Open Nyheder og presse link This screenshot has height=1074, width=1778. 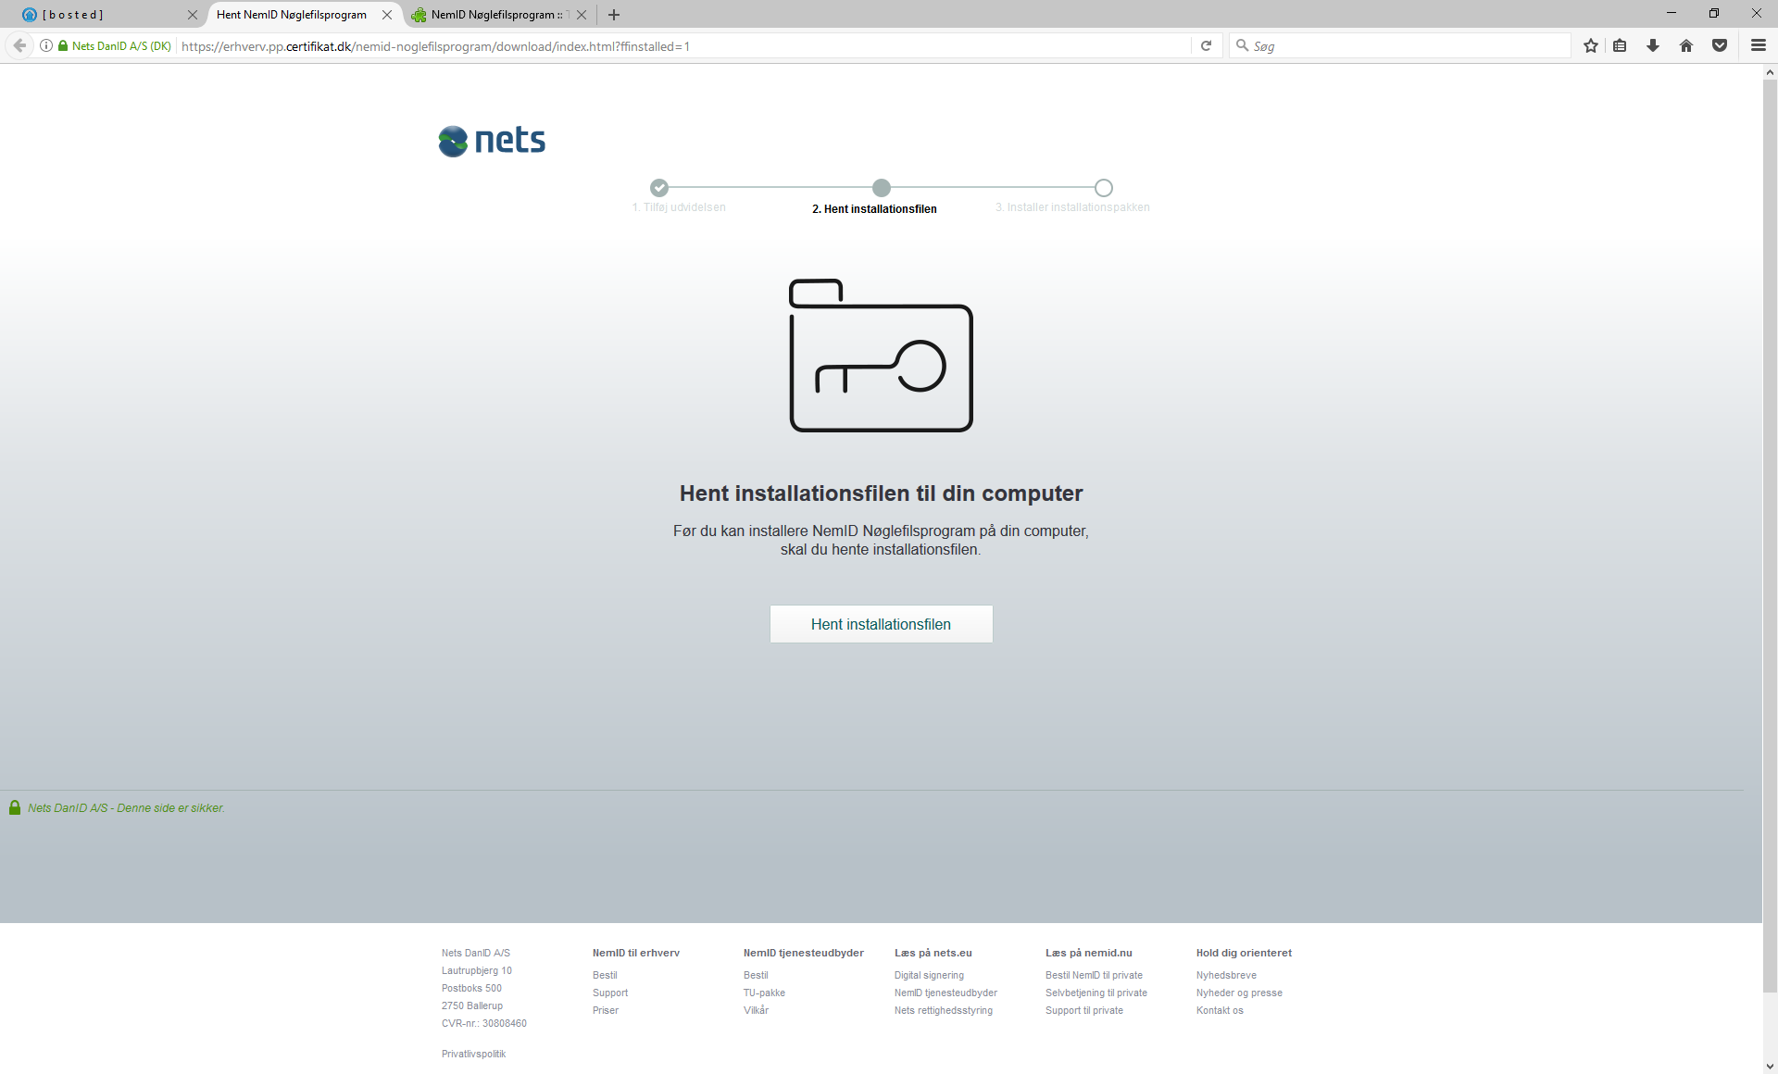coord(1239,993)
